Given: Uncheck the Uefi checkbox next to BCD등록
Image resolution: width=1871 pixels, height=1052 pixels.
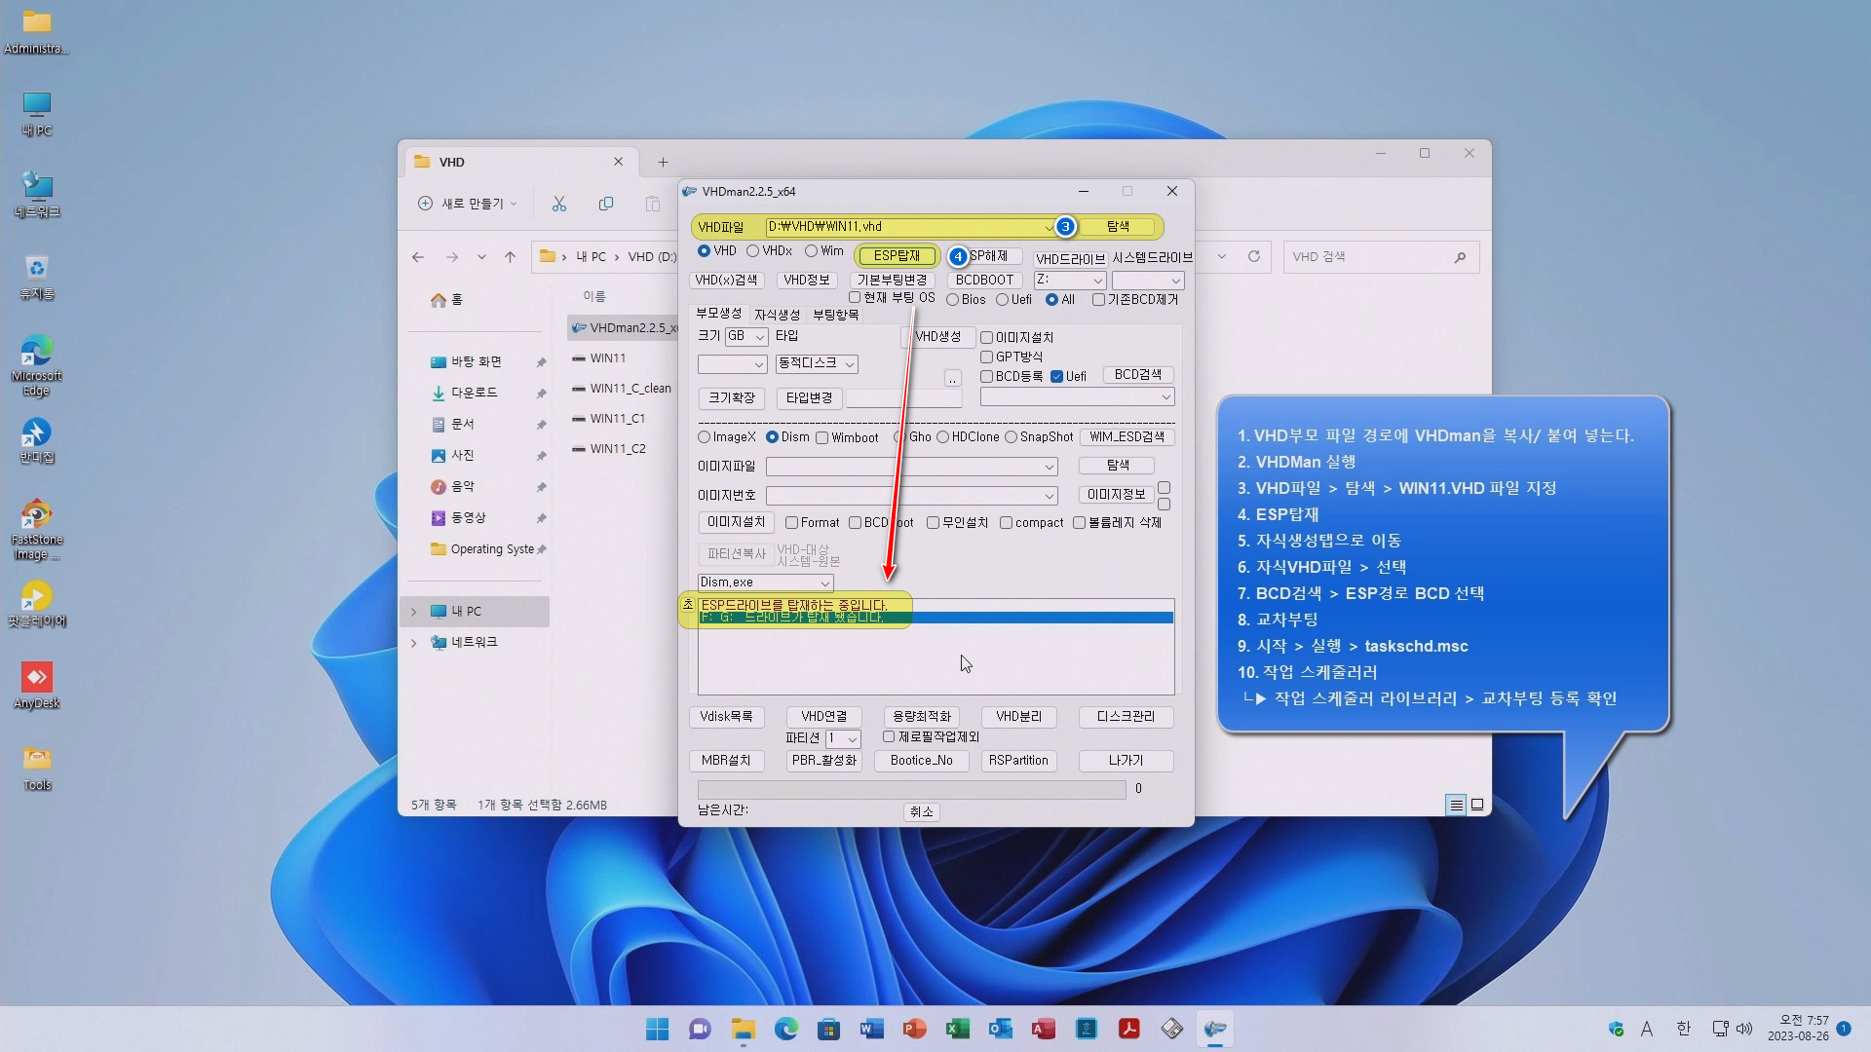Looking at the screenshot, I should click(x=1057, y=377).
